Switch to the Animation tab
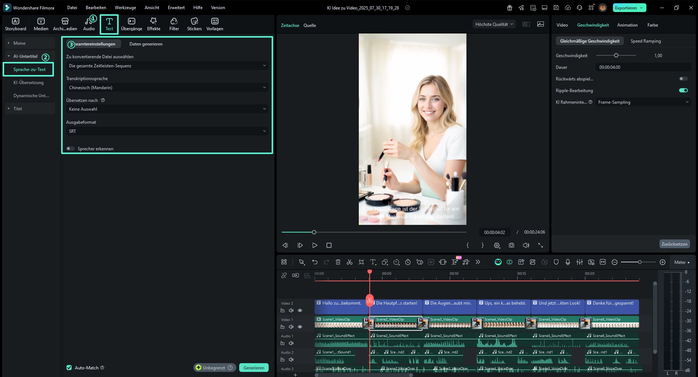Viewport: 698px width, 377px height. pos(627,25)
